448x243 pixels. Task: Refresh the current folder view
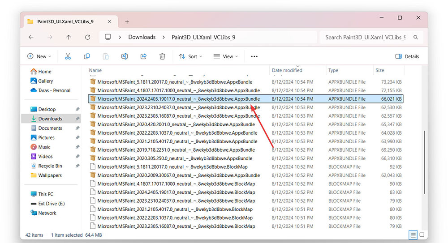pos(87,37)
